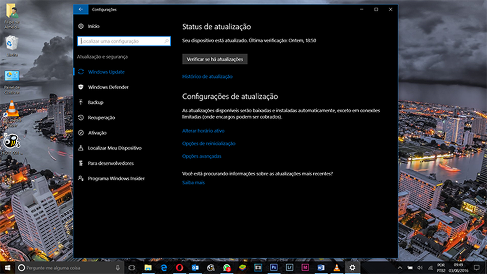
Task: Click the volume speaker tray icon
Action: click(x=420, y=268)
